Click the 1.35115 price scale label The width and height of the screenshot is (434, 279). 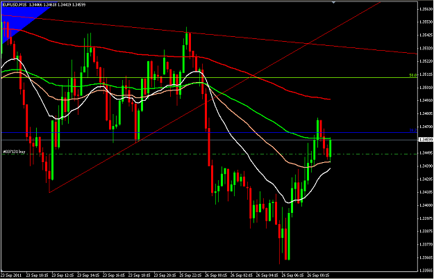point(426,74)
